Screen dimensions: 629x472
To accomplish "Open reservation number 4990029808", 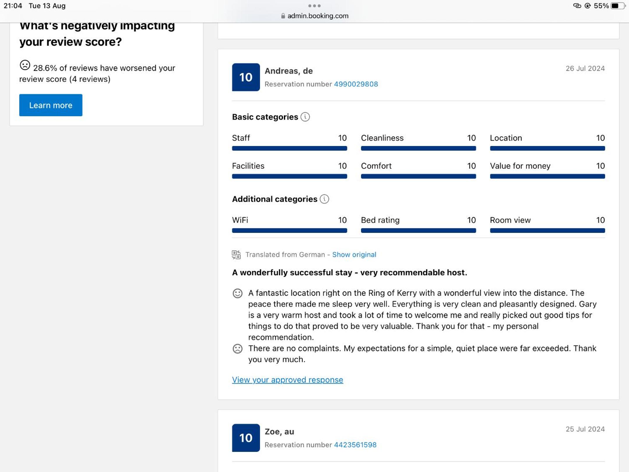I will [356, 84].
